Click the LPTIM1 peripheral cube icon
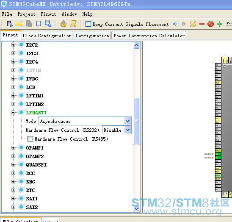This screenshot has width=232, height=222. point(21,95)
